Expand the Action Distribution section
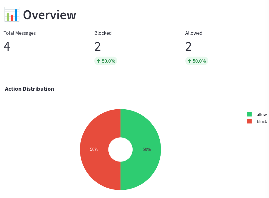 29,89
